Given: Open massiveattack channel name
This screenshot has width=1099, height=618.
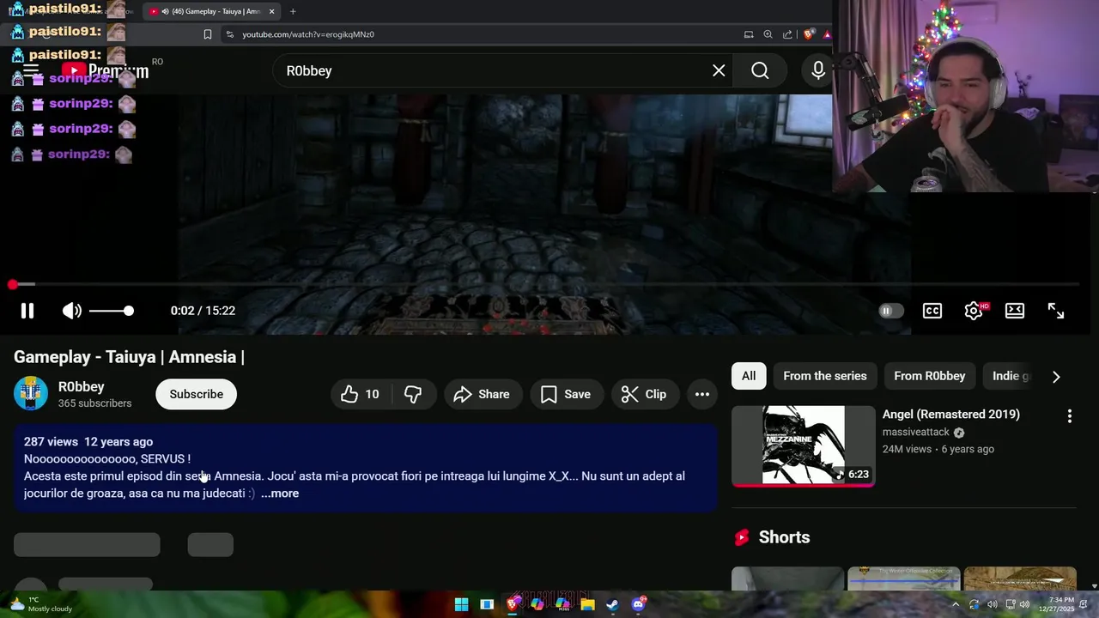Looking at the screenshot, I should pos(916,433).
